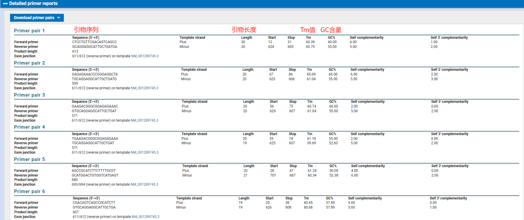Click Tm value 59.69

point(312,143)
